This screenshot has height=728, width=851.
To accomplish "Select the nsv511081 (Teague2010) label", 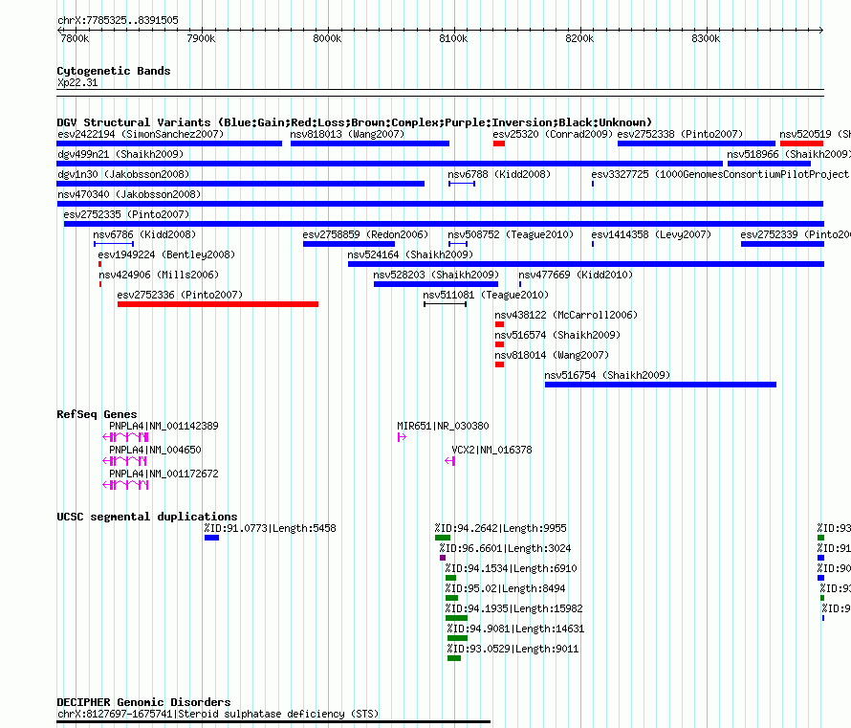I will coord(486,295).
